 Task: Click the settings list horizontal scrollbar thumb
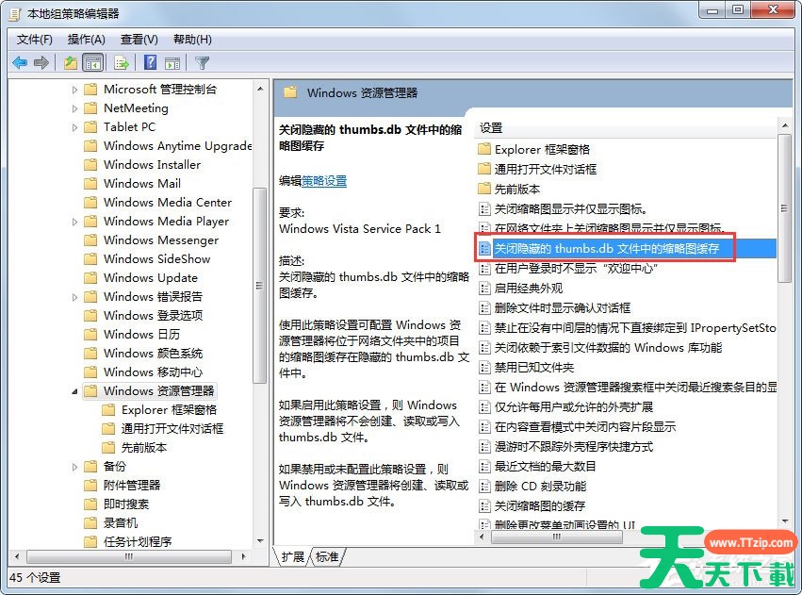tap(556, 537)
